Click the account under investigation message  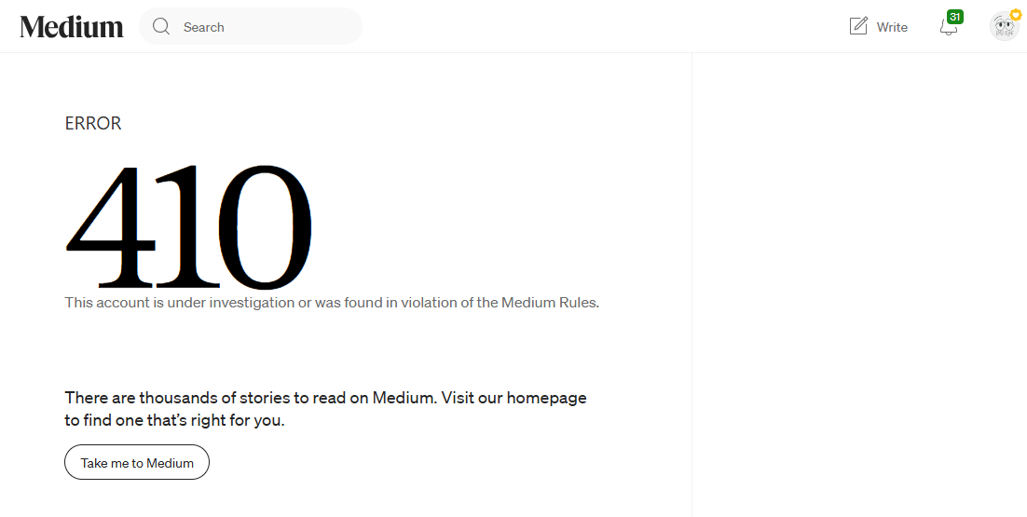pos(332,303)
